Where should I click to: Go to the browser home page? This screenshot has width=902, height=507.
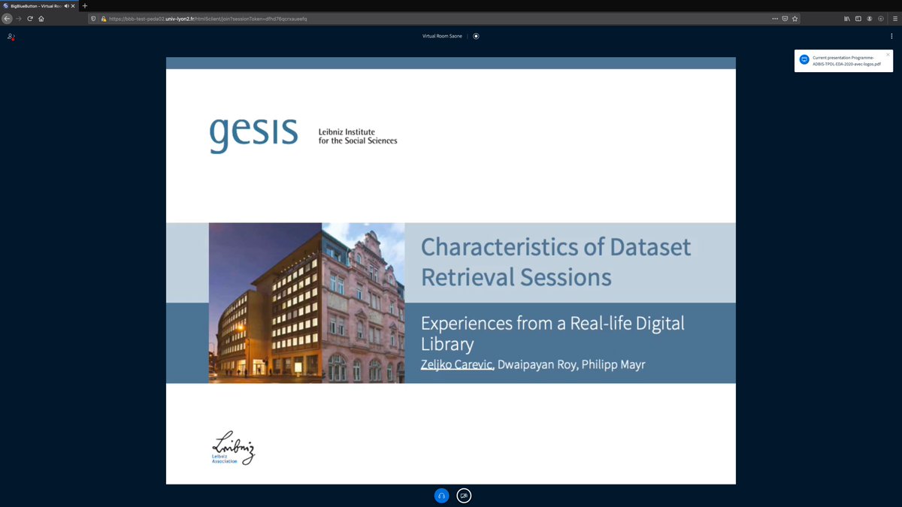pyautogui.click(x=41, y=19)
